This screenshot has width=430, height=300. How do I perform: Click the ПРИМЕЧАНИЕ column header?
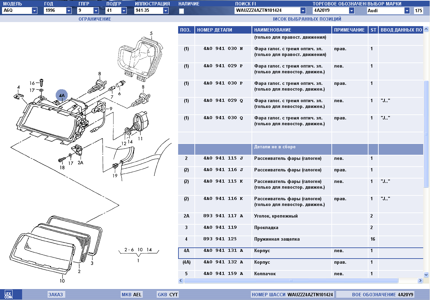coord(350,30)
